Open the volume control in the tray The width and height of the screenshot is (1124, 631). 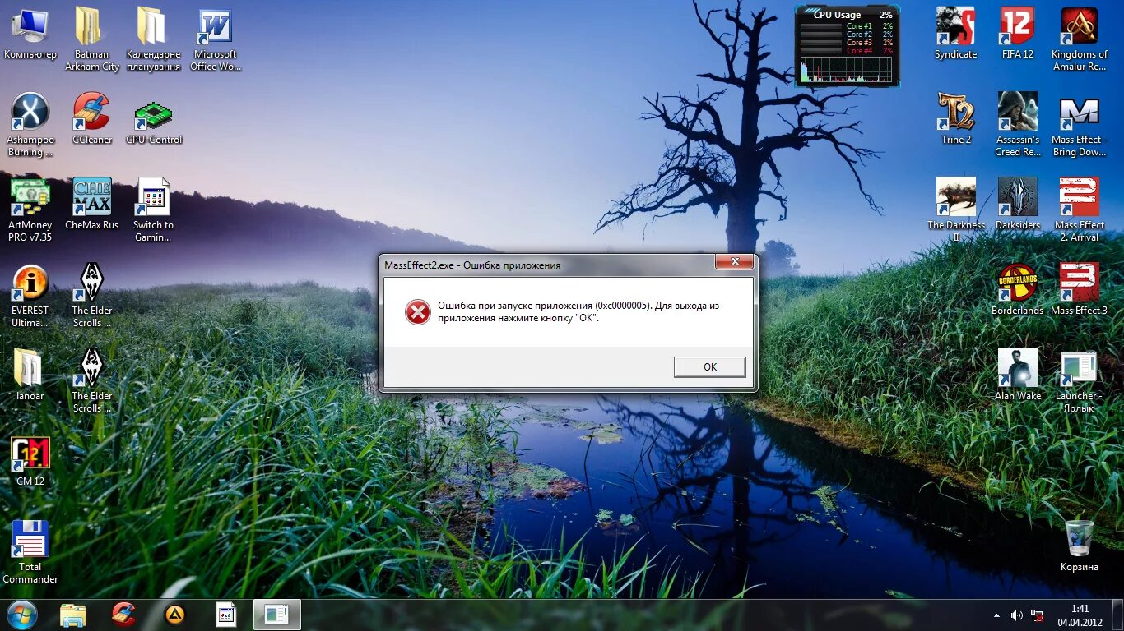1017,615
